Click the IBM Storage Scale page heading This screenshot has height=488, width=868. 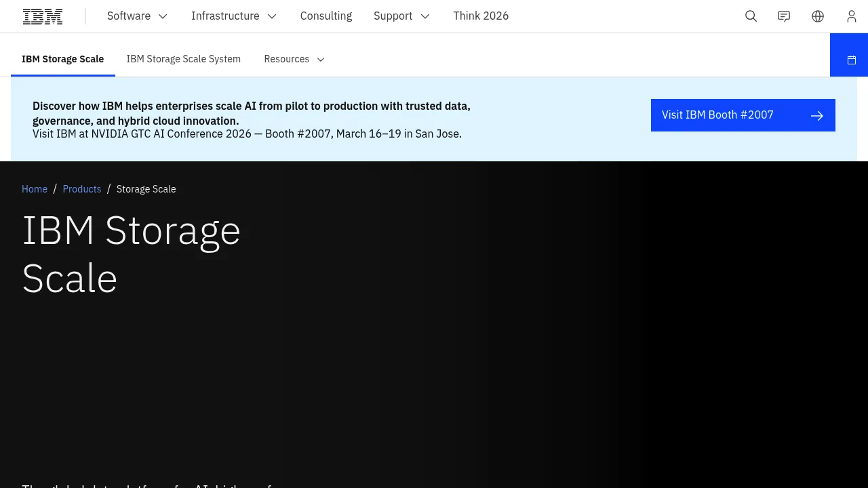[132, 254]
